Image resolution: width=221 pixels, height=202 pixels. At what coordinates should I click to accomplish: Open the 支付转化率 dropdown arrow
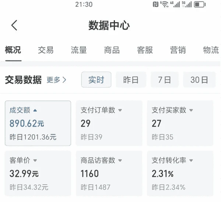[191, 160]
